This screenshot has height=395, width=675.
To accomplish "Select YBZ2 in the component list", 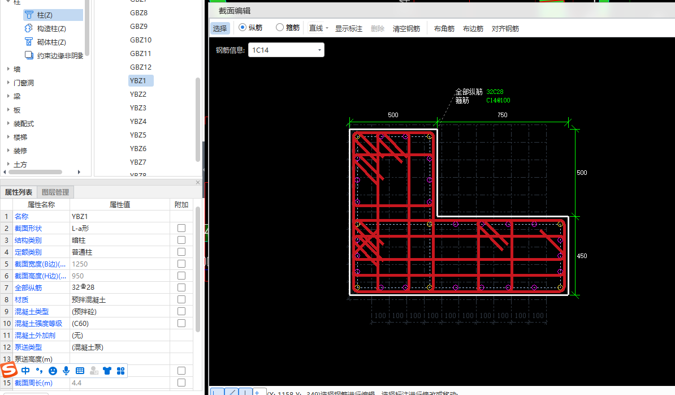I will (138, 95).
